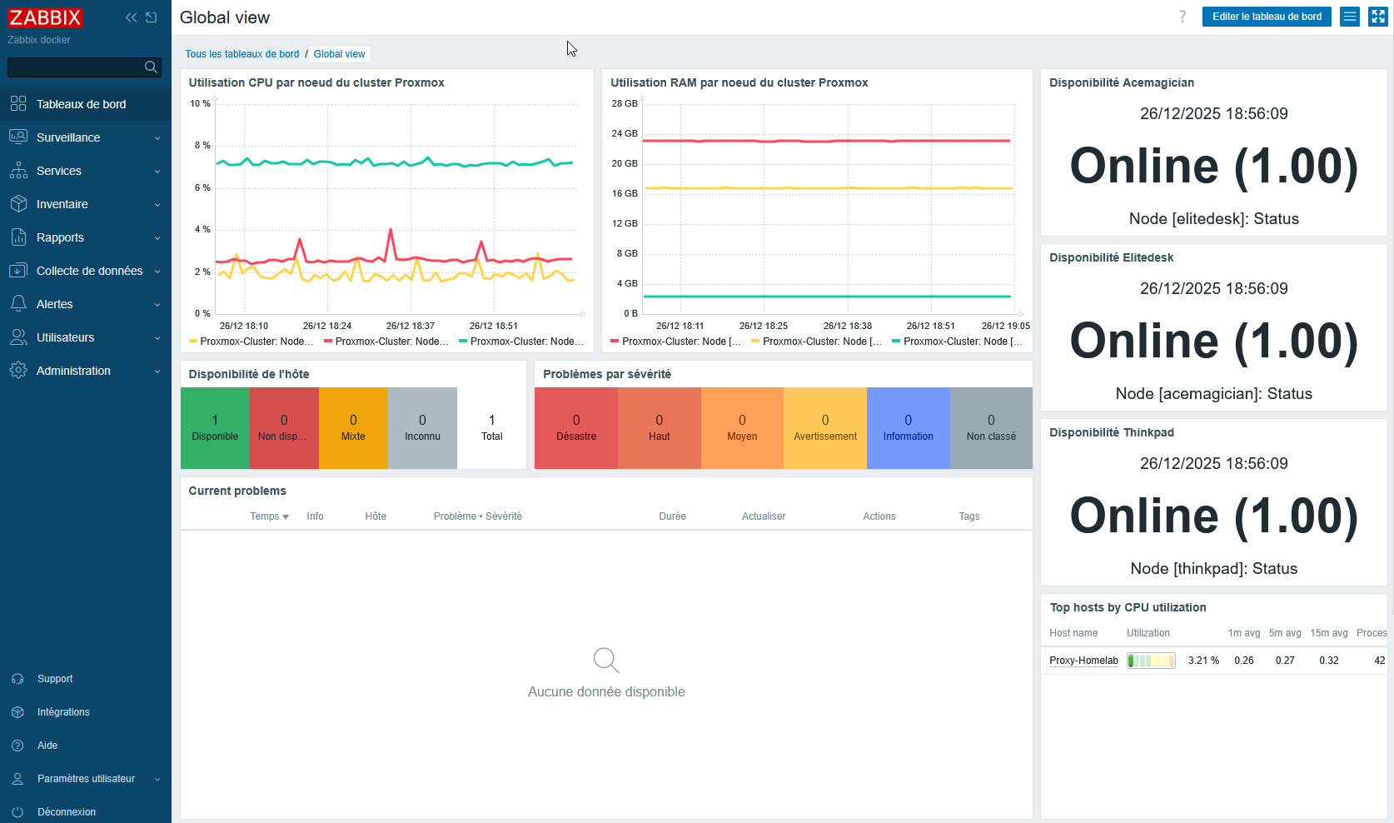Click the Rapports report icon
This screenshot has height=823, width=1394.
click(x=18, y=237)
